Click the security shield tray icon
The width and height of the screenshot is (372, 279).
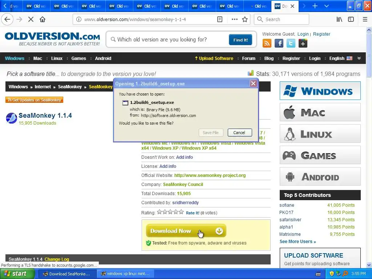(332, 274)
